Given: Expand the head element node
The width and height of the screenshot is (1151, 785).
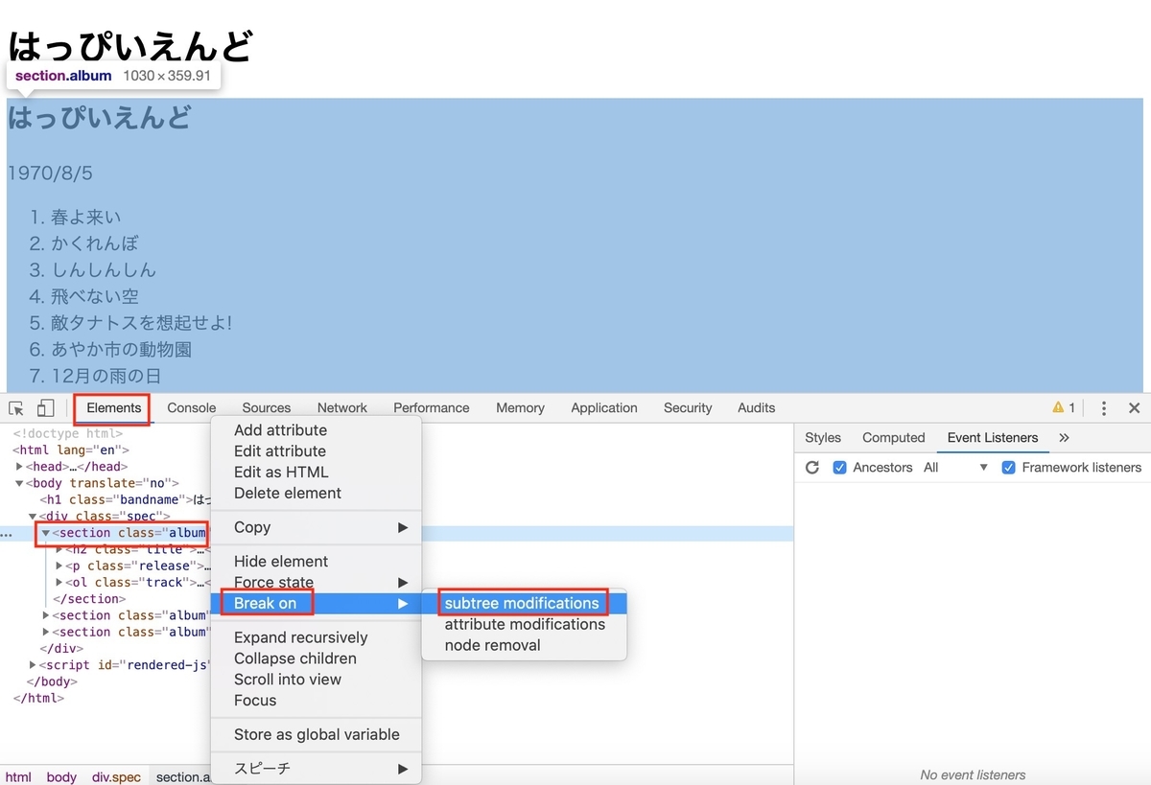Looking at the screenshot, I should [19, 467].
